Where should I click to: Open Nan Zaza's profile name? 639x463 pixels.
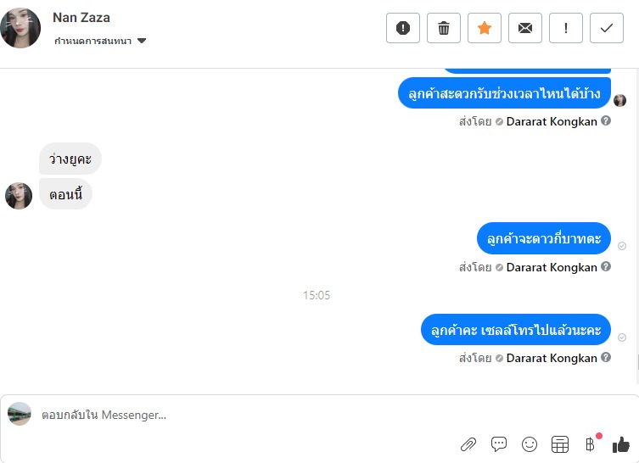pyautogui.click(x=81, y=18)
